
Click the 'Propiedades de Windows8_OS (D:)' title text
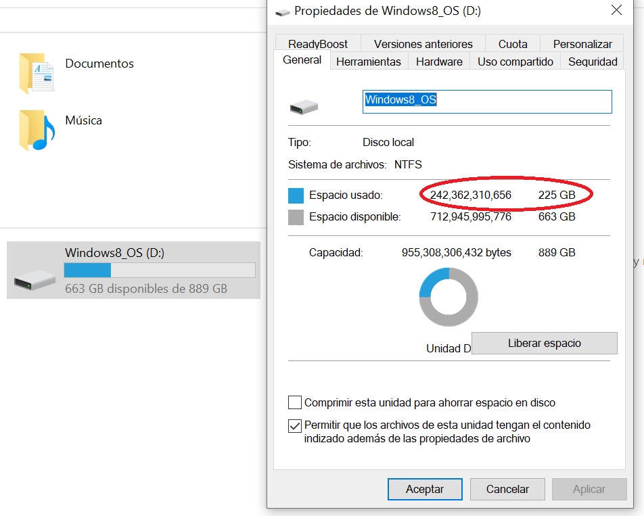[388, 11]
